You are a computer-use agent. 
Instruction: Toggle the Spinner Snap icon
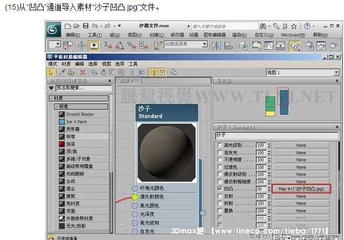click(143, 46)
